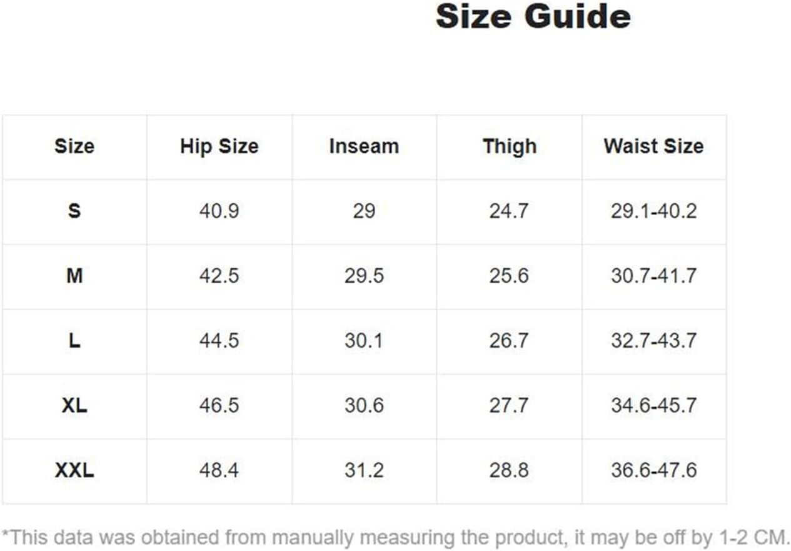
Task: Select thigh value 27.7
Action: click(509, 405)
